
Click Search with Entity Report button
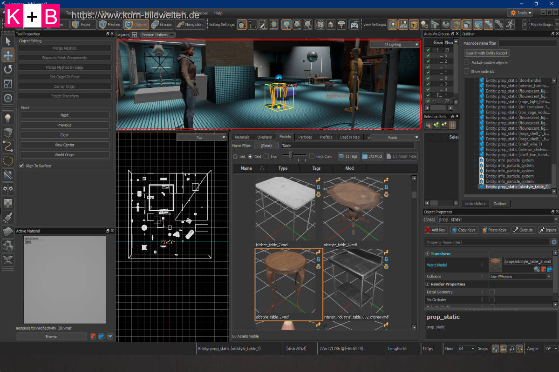click(x=487, y=53)
